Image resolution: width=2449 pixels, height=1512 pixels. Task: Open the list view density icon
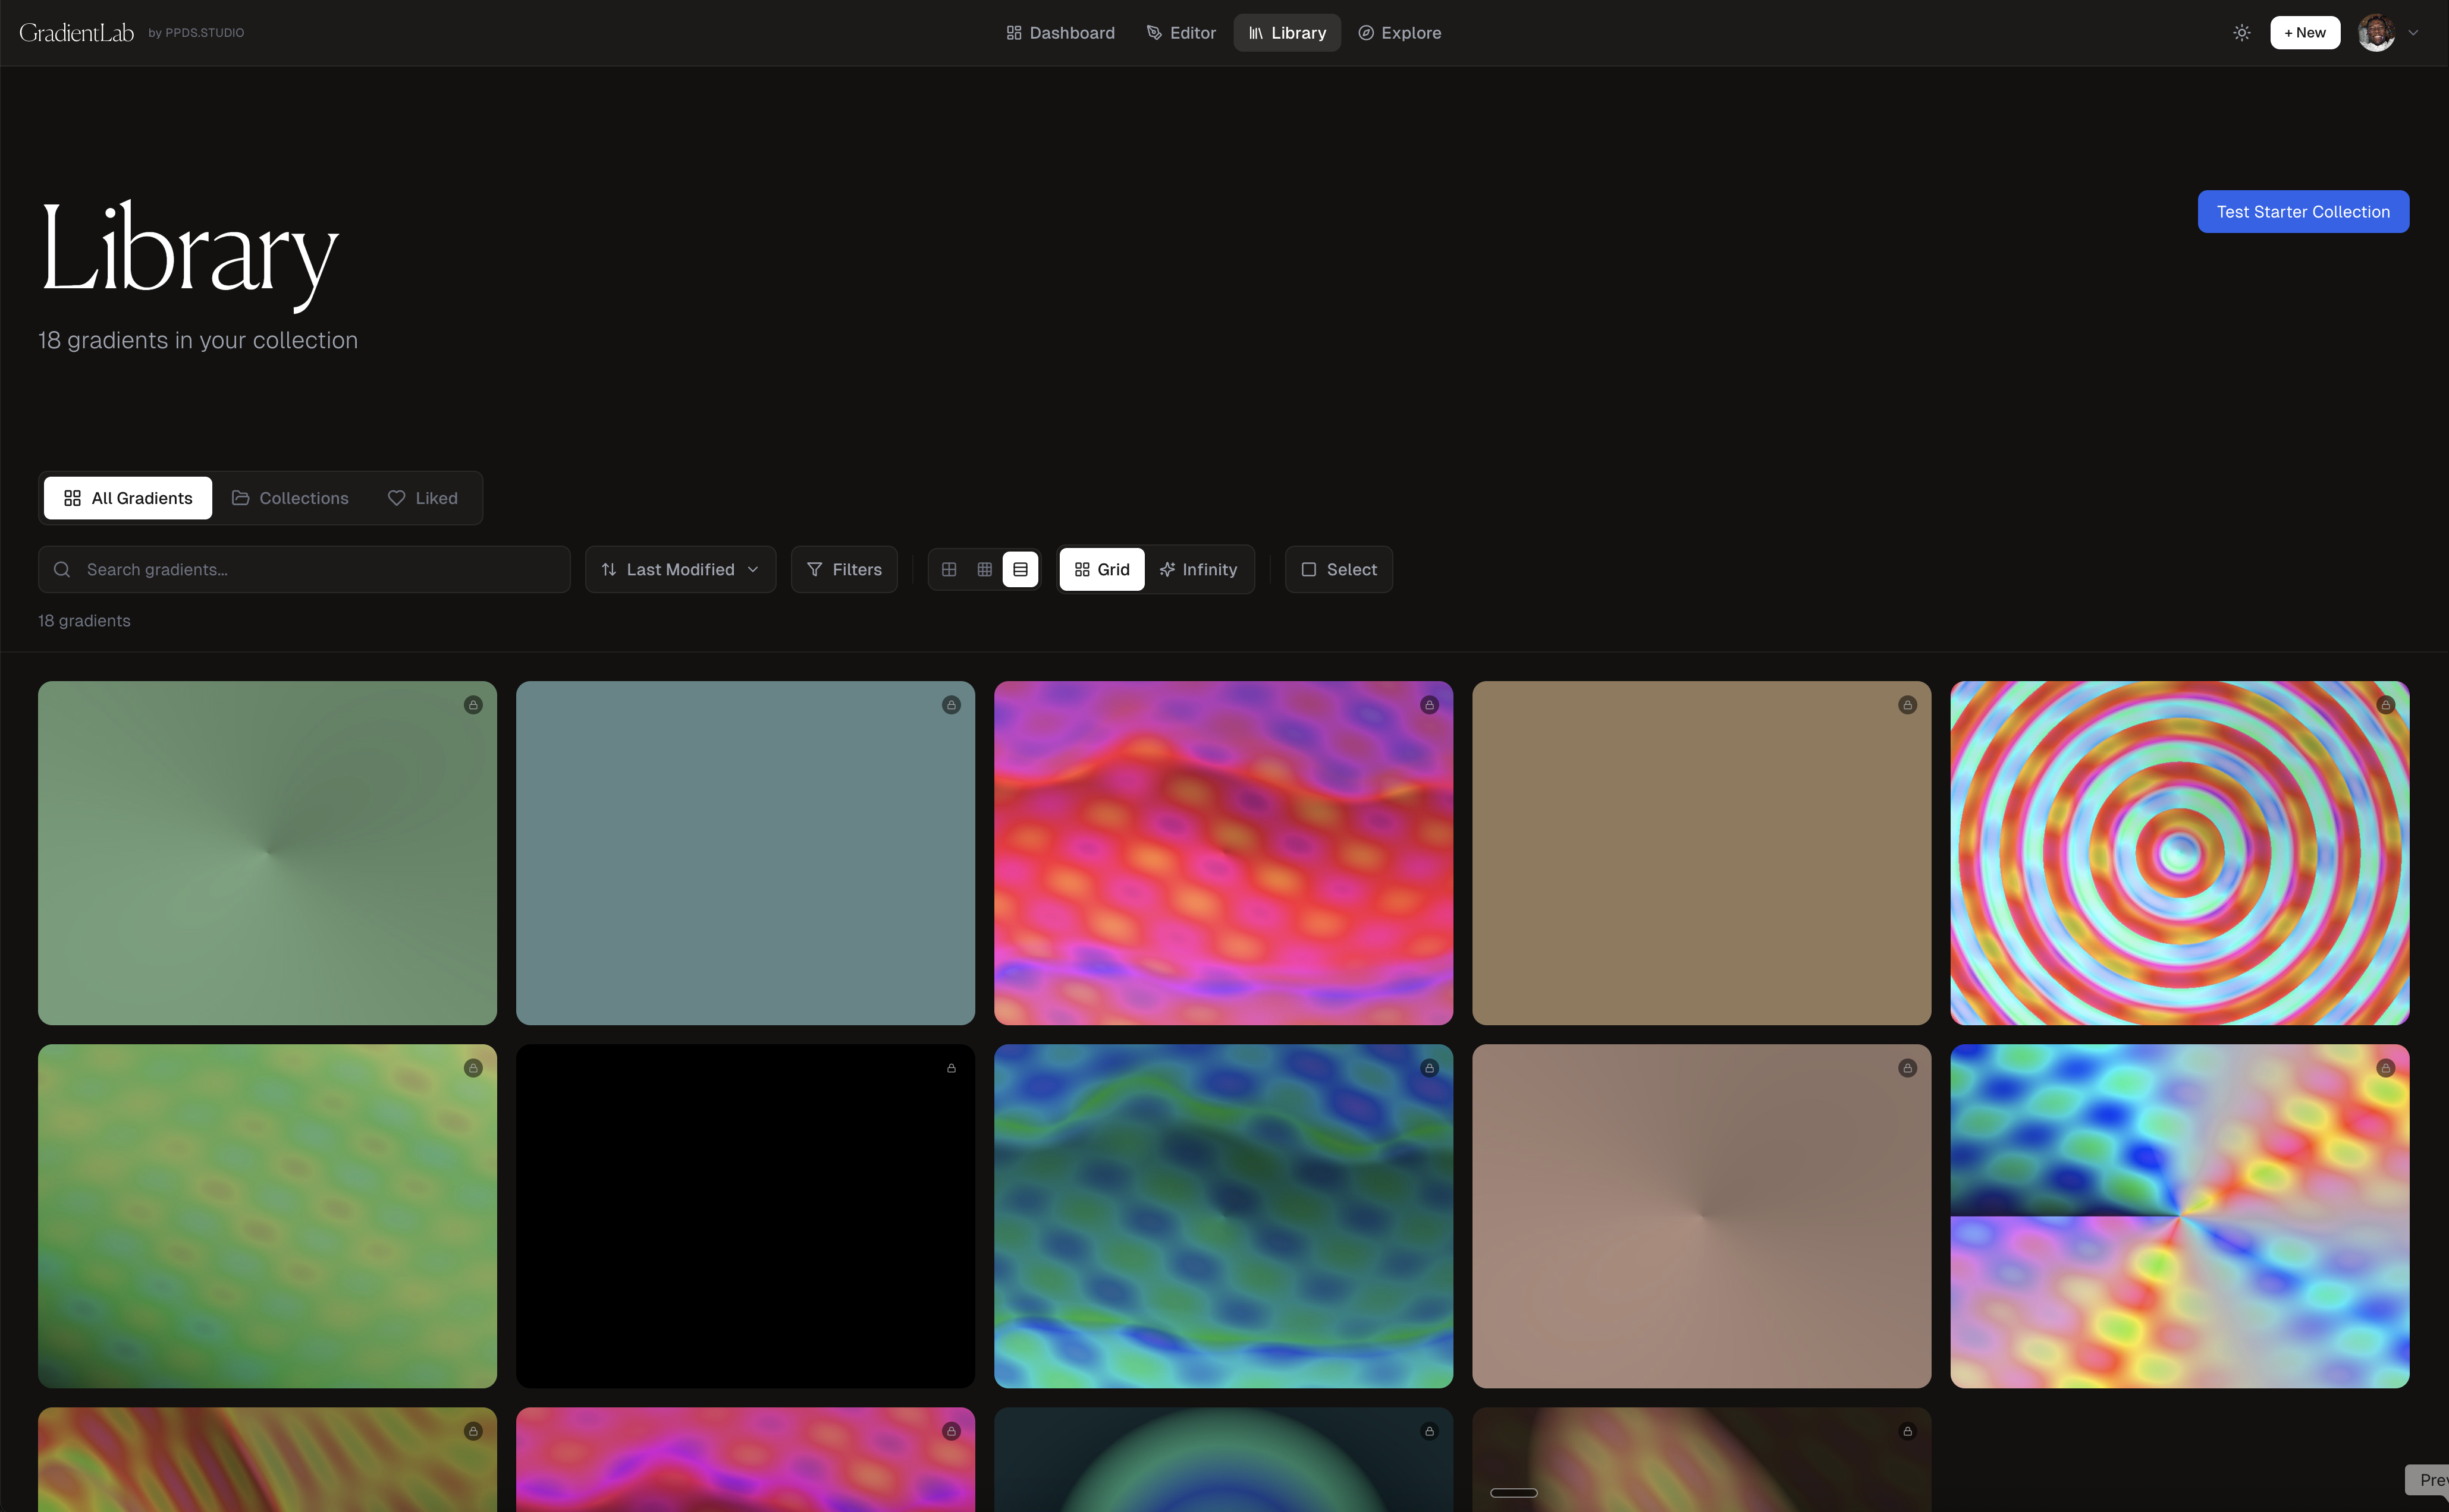click(x=1021, y=569)
